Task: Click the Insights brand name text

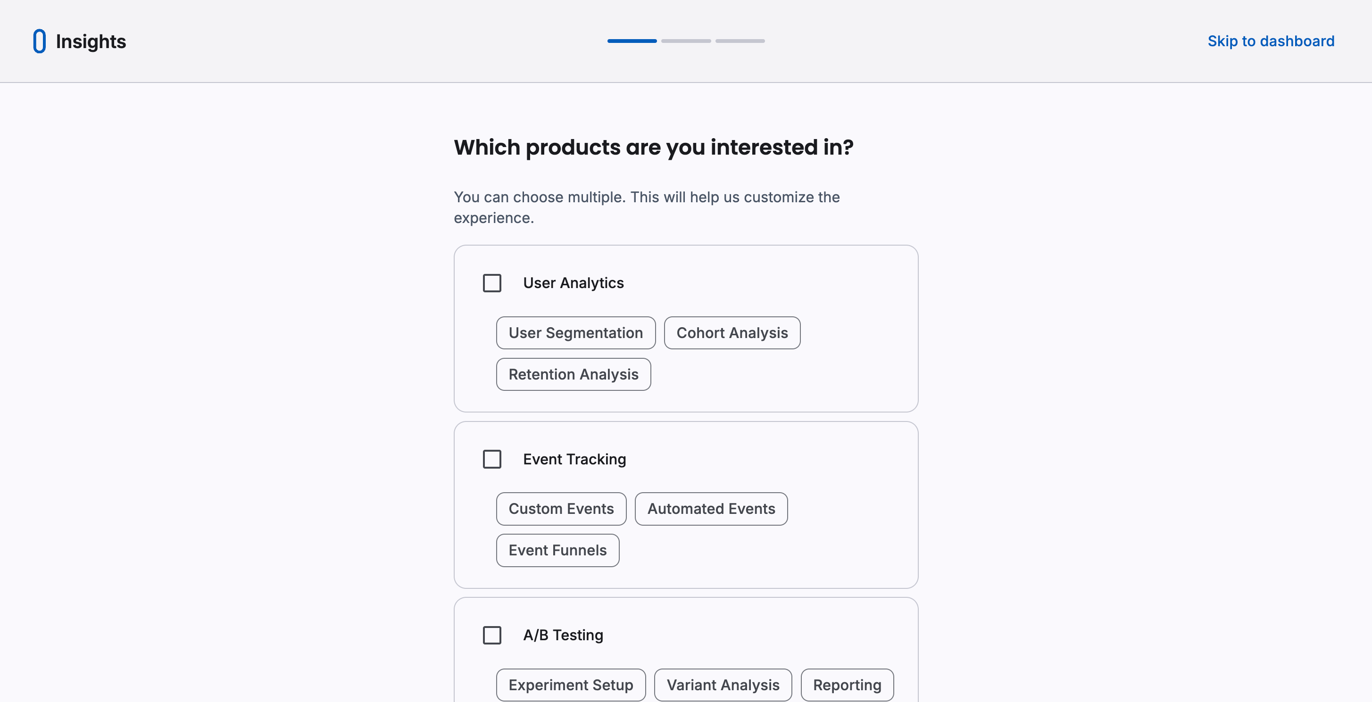Action: [x=91, y=41]
